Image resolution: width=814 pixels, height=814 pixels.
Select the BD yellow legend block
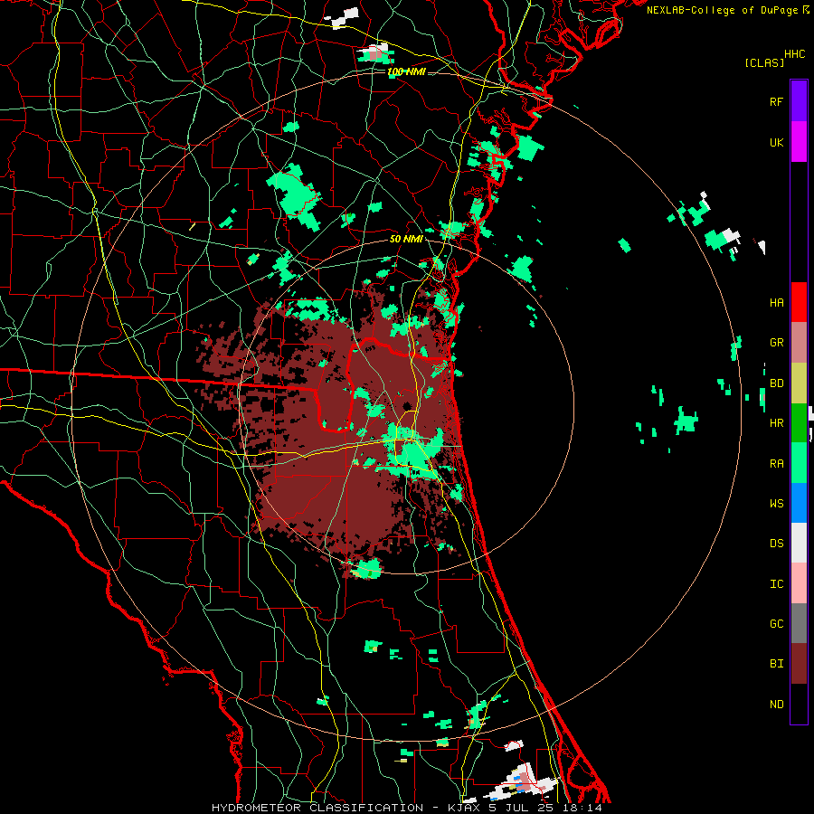point(799,383)
